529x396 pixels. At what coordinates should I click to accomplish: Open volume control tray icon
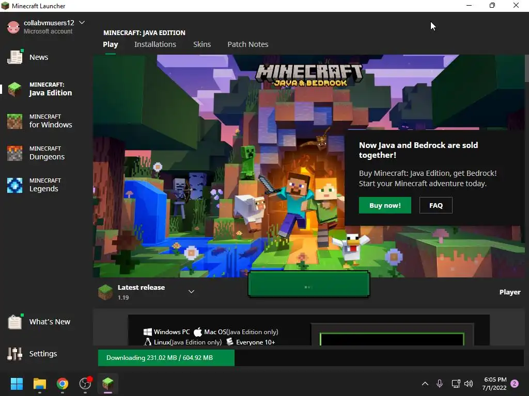pos(469,384)
